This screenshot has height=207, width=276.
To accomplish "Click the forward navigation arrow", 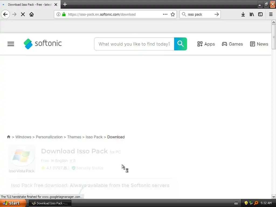I will pyautogui.click(x=14, y=14).
